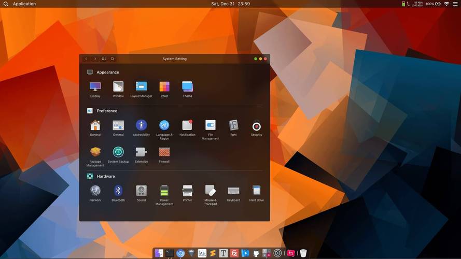
Task: Launch the T text editor from dock
Action: 223,253
